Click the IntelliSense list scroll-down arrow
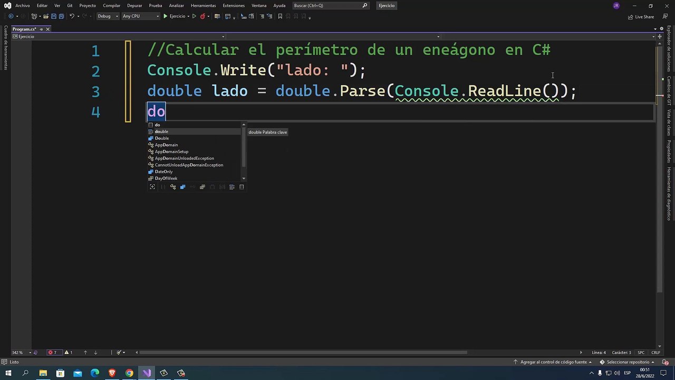675x380 pixels. click(x=244, y=178)
